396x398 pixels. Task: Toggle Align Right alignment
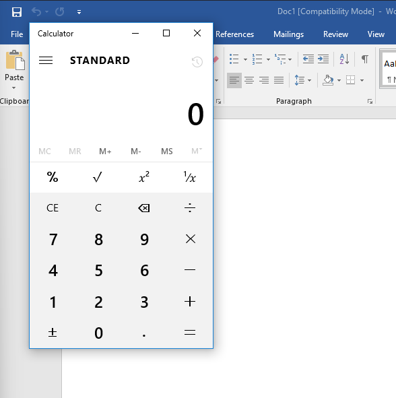[264, 80]
